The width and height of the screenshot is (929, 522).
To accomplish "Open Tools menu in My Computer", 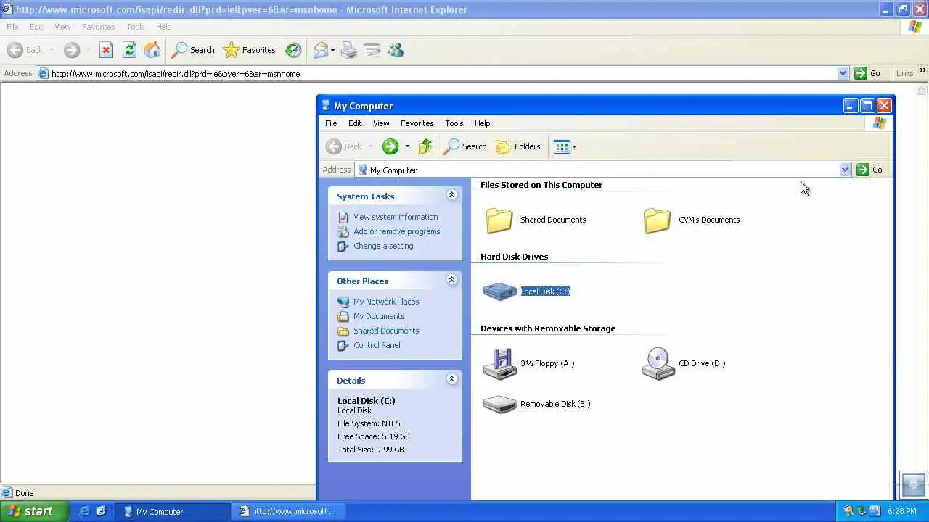I will tap(454, 123).
